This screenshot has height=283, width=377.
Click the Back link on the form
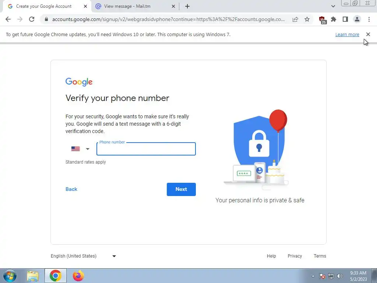click(71, 189)
